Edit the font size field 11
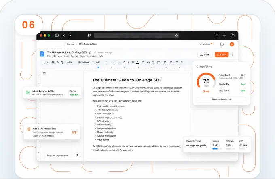This screenshot has width=275, height=179. point(115,62)
